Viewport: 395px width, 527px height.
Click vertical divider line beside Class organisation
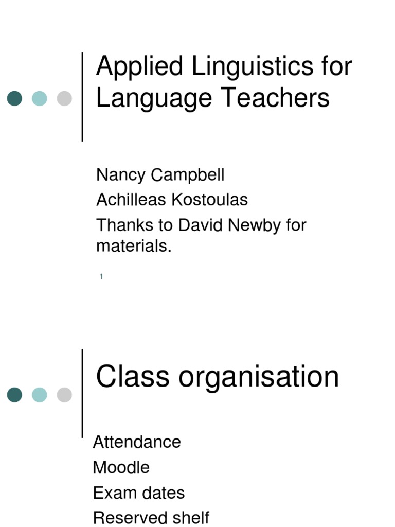[x=82, y=393]
